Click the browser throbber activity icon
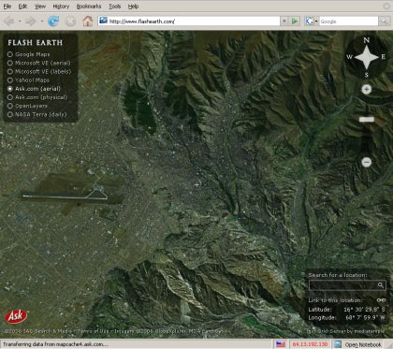The width and height of the screenshot is (393, 349). 386,7
